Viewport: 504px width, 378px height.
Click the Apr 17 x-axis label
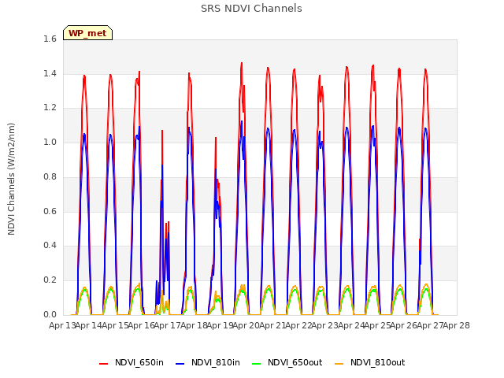click(x=168, y=326)
